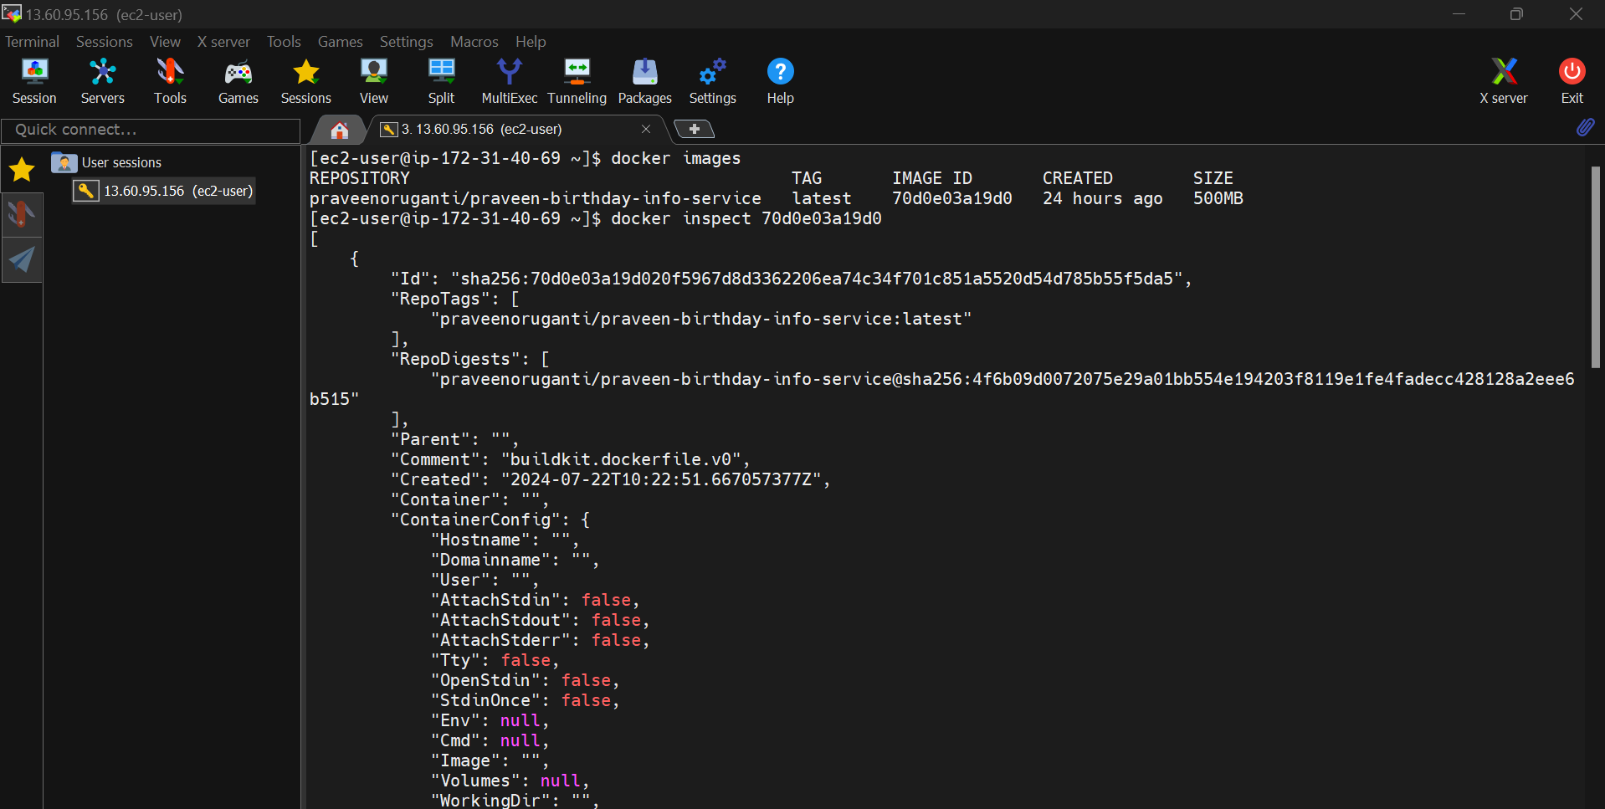Open the Sessions menu in the menu bar
Viewport: 1605px width, 809px height.
pyautogui.click(x=104, y=42)
